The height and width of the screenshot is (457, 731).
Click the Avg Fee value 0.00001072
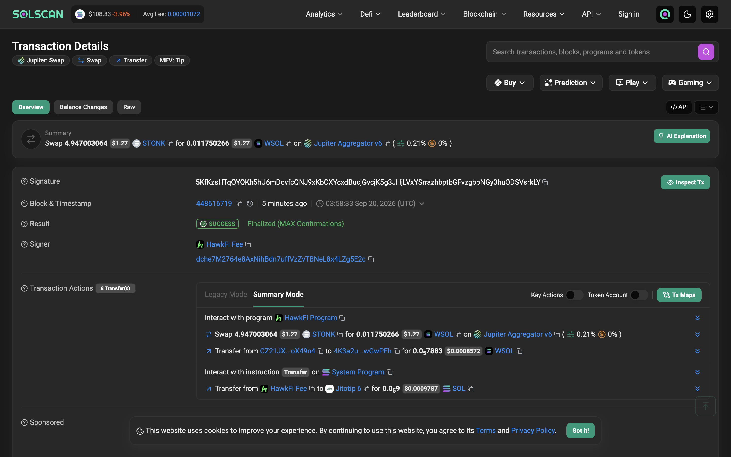tap(184, 14)
